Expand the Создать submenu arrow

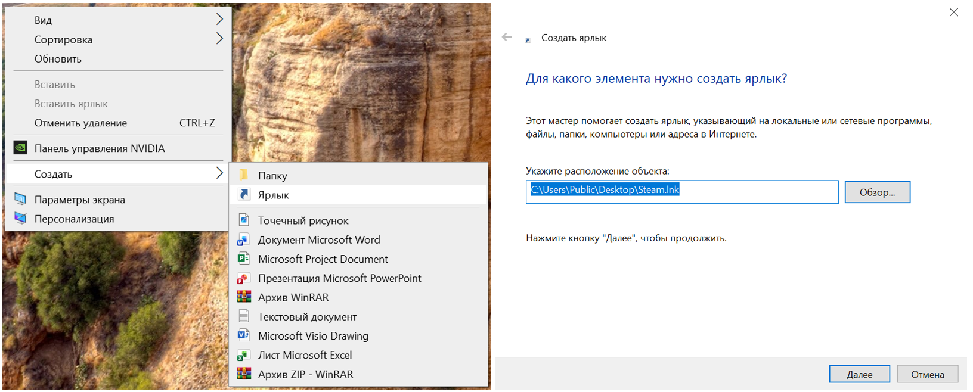point(219,173)
